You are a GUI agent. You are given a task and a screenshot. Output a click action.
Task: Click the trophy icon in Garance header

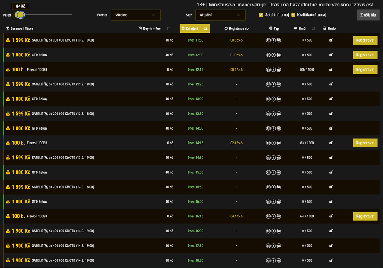[x=8, y=28]
